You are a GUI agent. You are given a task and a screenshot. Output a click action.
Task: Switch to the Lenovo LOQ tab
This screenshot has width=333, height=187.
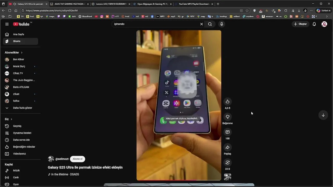[111, 4]
